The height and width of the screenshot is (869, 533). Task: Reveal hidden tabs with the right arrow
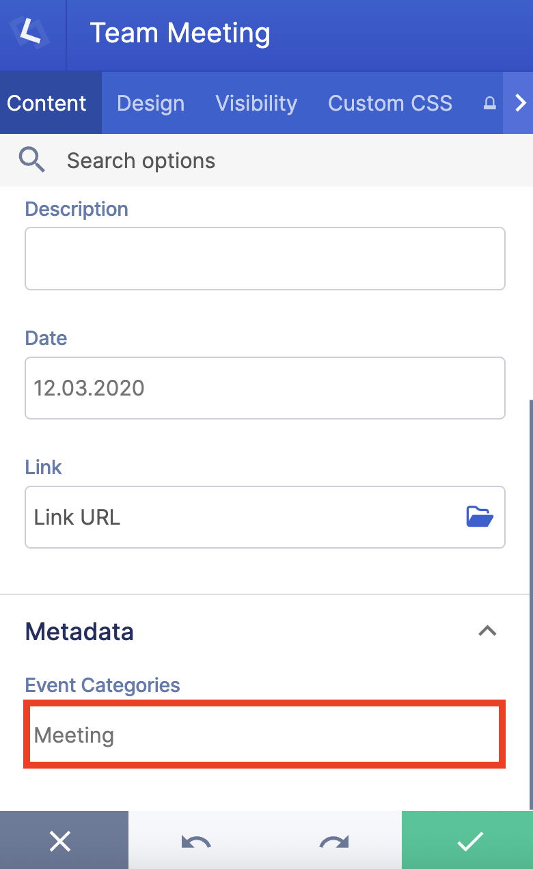[x=521, y=103]
